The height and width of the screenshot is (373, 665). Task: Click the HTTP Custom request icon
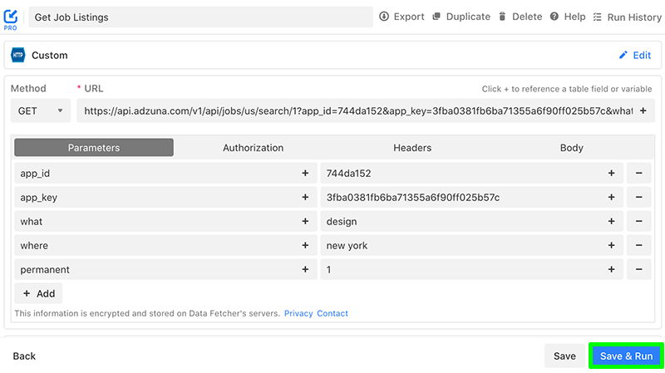coord(17,55)
